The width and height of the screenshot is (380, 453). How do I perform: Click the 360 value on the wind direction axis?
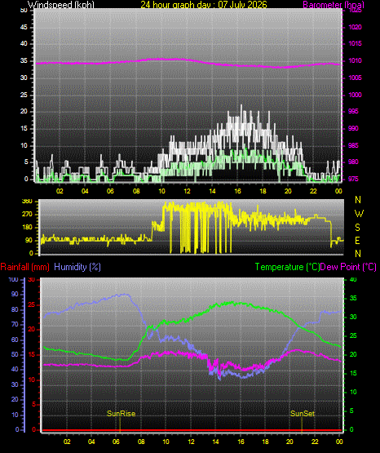[x=27, y=202]
